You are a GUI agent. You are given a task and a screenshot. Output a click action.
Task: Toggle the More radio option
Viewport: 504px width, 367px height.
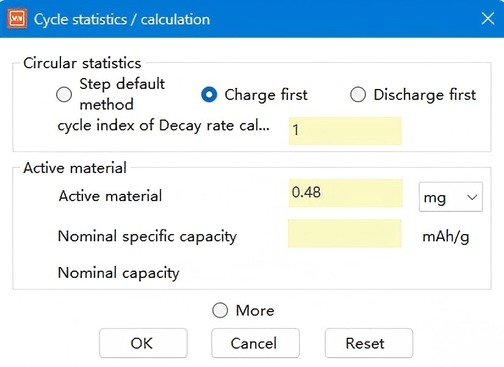(x=220, y=310)
